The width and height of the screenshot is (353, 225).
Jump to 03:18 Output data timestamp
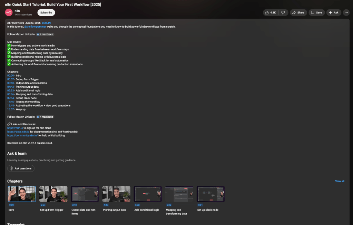[10, 83]
